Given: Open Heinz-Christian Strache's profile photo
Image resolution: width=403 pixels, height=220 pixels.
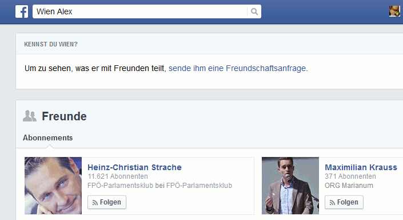Looking at the screenshot, I should (x=53, y=186).
